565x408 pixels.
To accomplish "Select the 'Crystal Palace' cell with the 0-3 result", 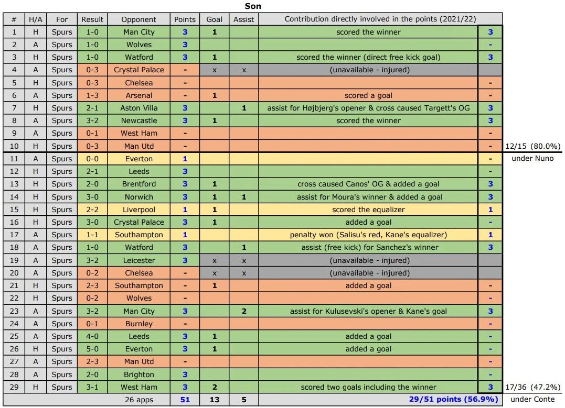I will coord(138,70).
